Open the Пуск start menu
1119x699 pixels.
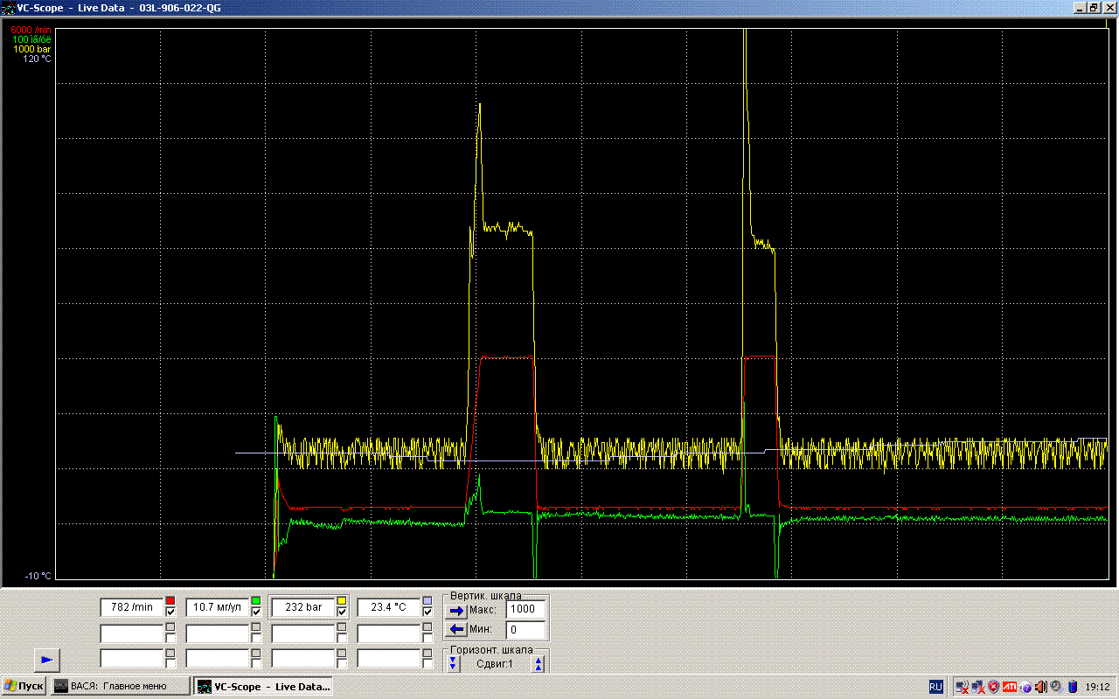(24, 687)
